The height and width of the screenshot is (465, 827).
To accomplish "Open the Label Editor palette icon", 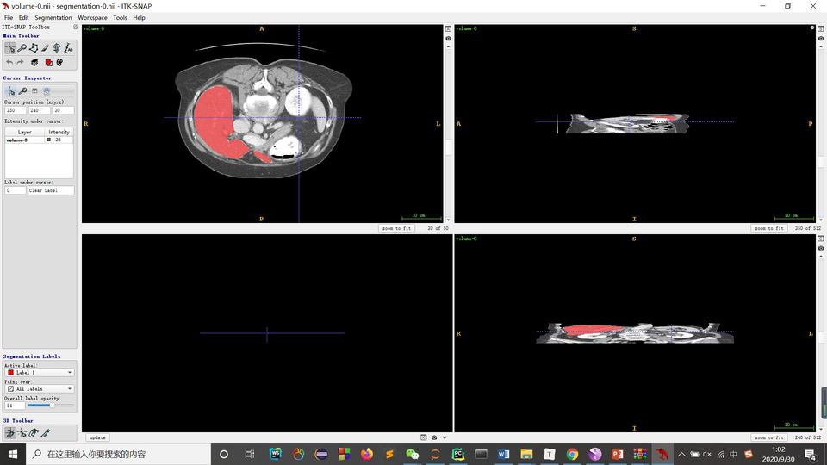I will (48, 62).
